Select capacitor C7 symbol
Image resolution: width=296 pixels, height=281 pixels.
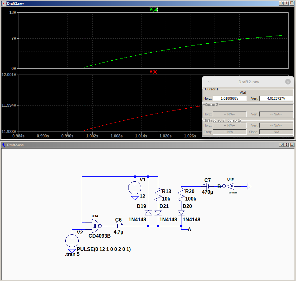pyautogui.click(x=207, y=186)
